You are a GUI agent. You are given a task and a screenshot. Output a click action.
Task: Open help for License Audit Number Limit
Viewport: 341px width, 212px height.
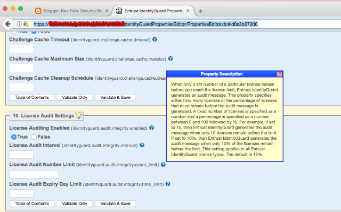coord(163,165)
